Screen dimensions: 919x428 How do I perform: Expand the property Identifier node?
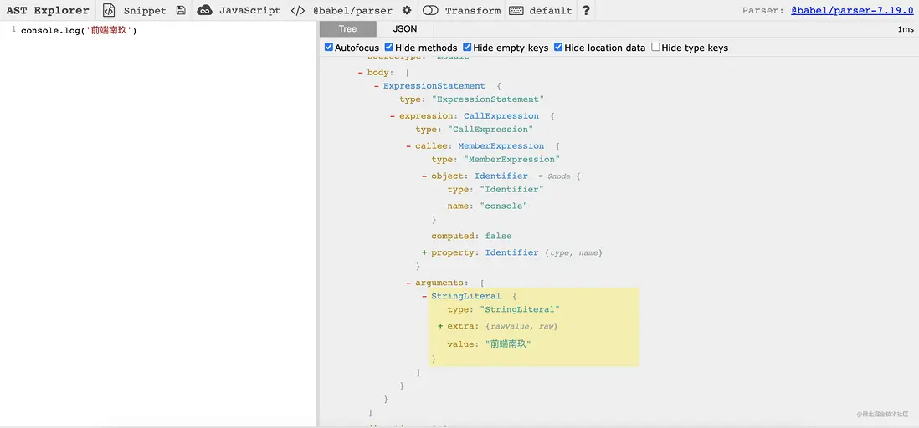click(x=424, y=253)
